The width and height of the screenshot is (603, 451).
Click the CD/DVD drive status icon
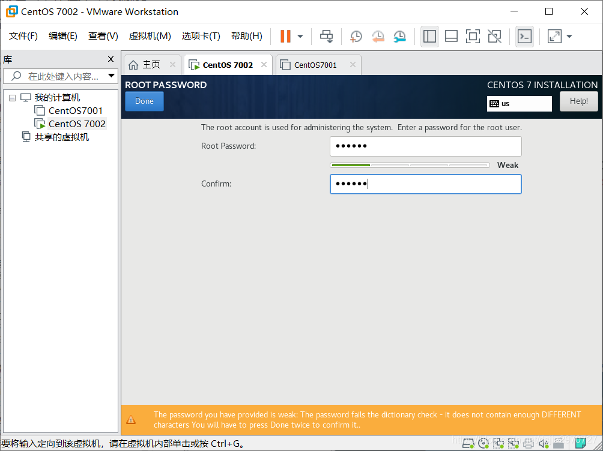point(483,443)
